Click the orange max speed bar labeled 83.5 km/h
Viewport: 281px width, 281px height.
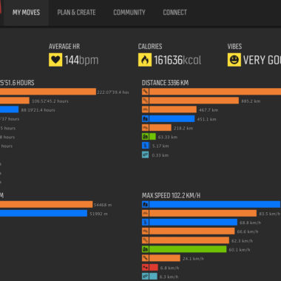point(203,213)
